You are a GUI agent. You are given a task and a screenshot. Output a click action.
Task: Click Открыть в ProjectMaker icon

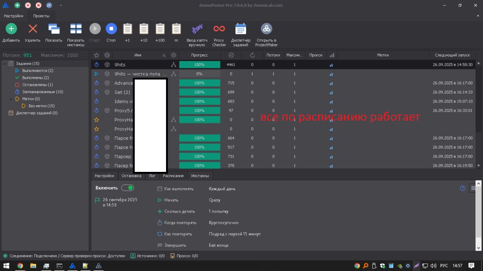pos(266,29)
